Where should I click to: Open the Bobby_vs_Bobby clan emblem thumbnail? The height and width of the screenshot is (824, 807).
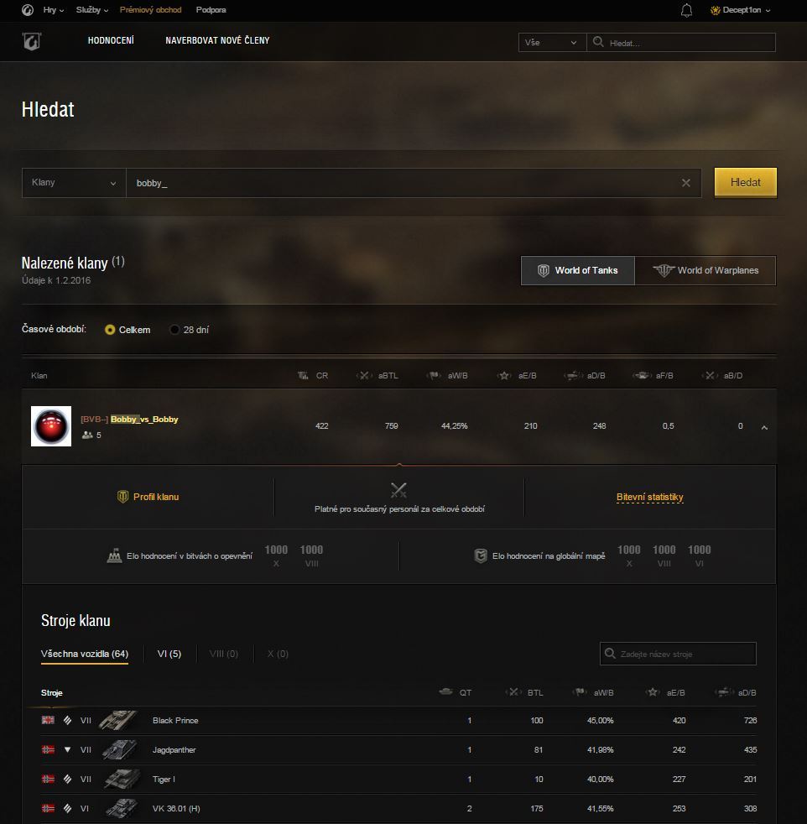[51, 426]
